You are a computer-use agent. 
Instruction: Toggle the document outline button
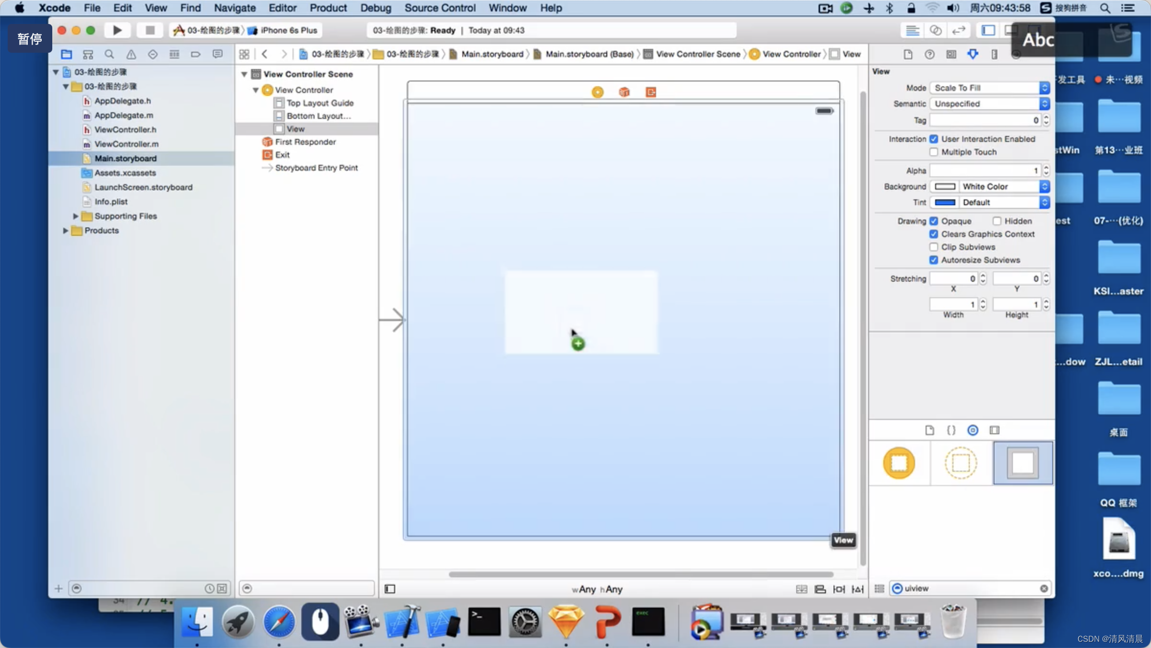[x=390, y=589]
